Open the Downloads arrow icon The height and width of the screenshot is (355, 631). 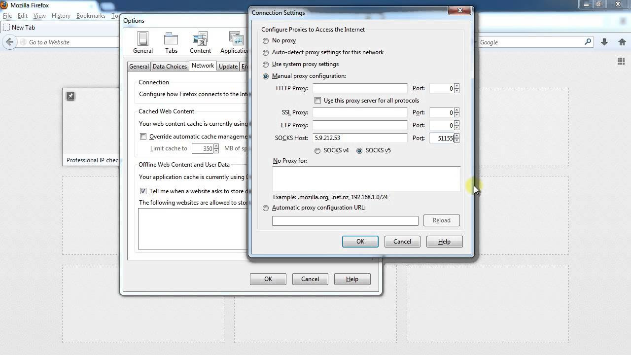tap(604, 42)
